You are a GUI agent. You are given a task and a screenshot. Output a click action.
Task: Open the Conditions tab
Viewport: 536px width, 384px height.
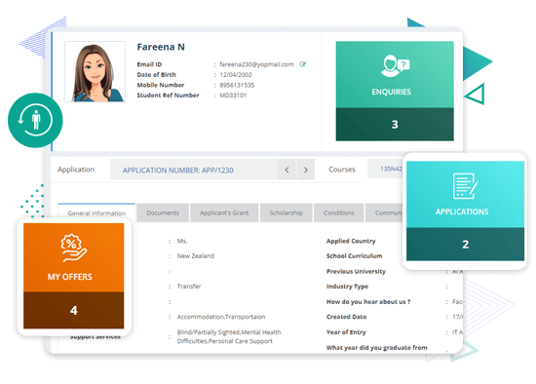[x=339, y=212]
